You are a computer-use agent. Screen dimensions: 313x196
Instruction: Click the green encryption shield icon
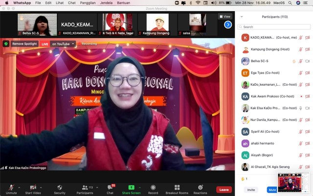point(6,44)
